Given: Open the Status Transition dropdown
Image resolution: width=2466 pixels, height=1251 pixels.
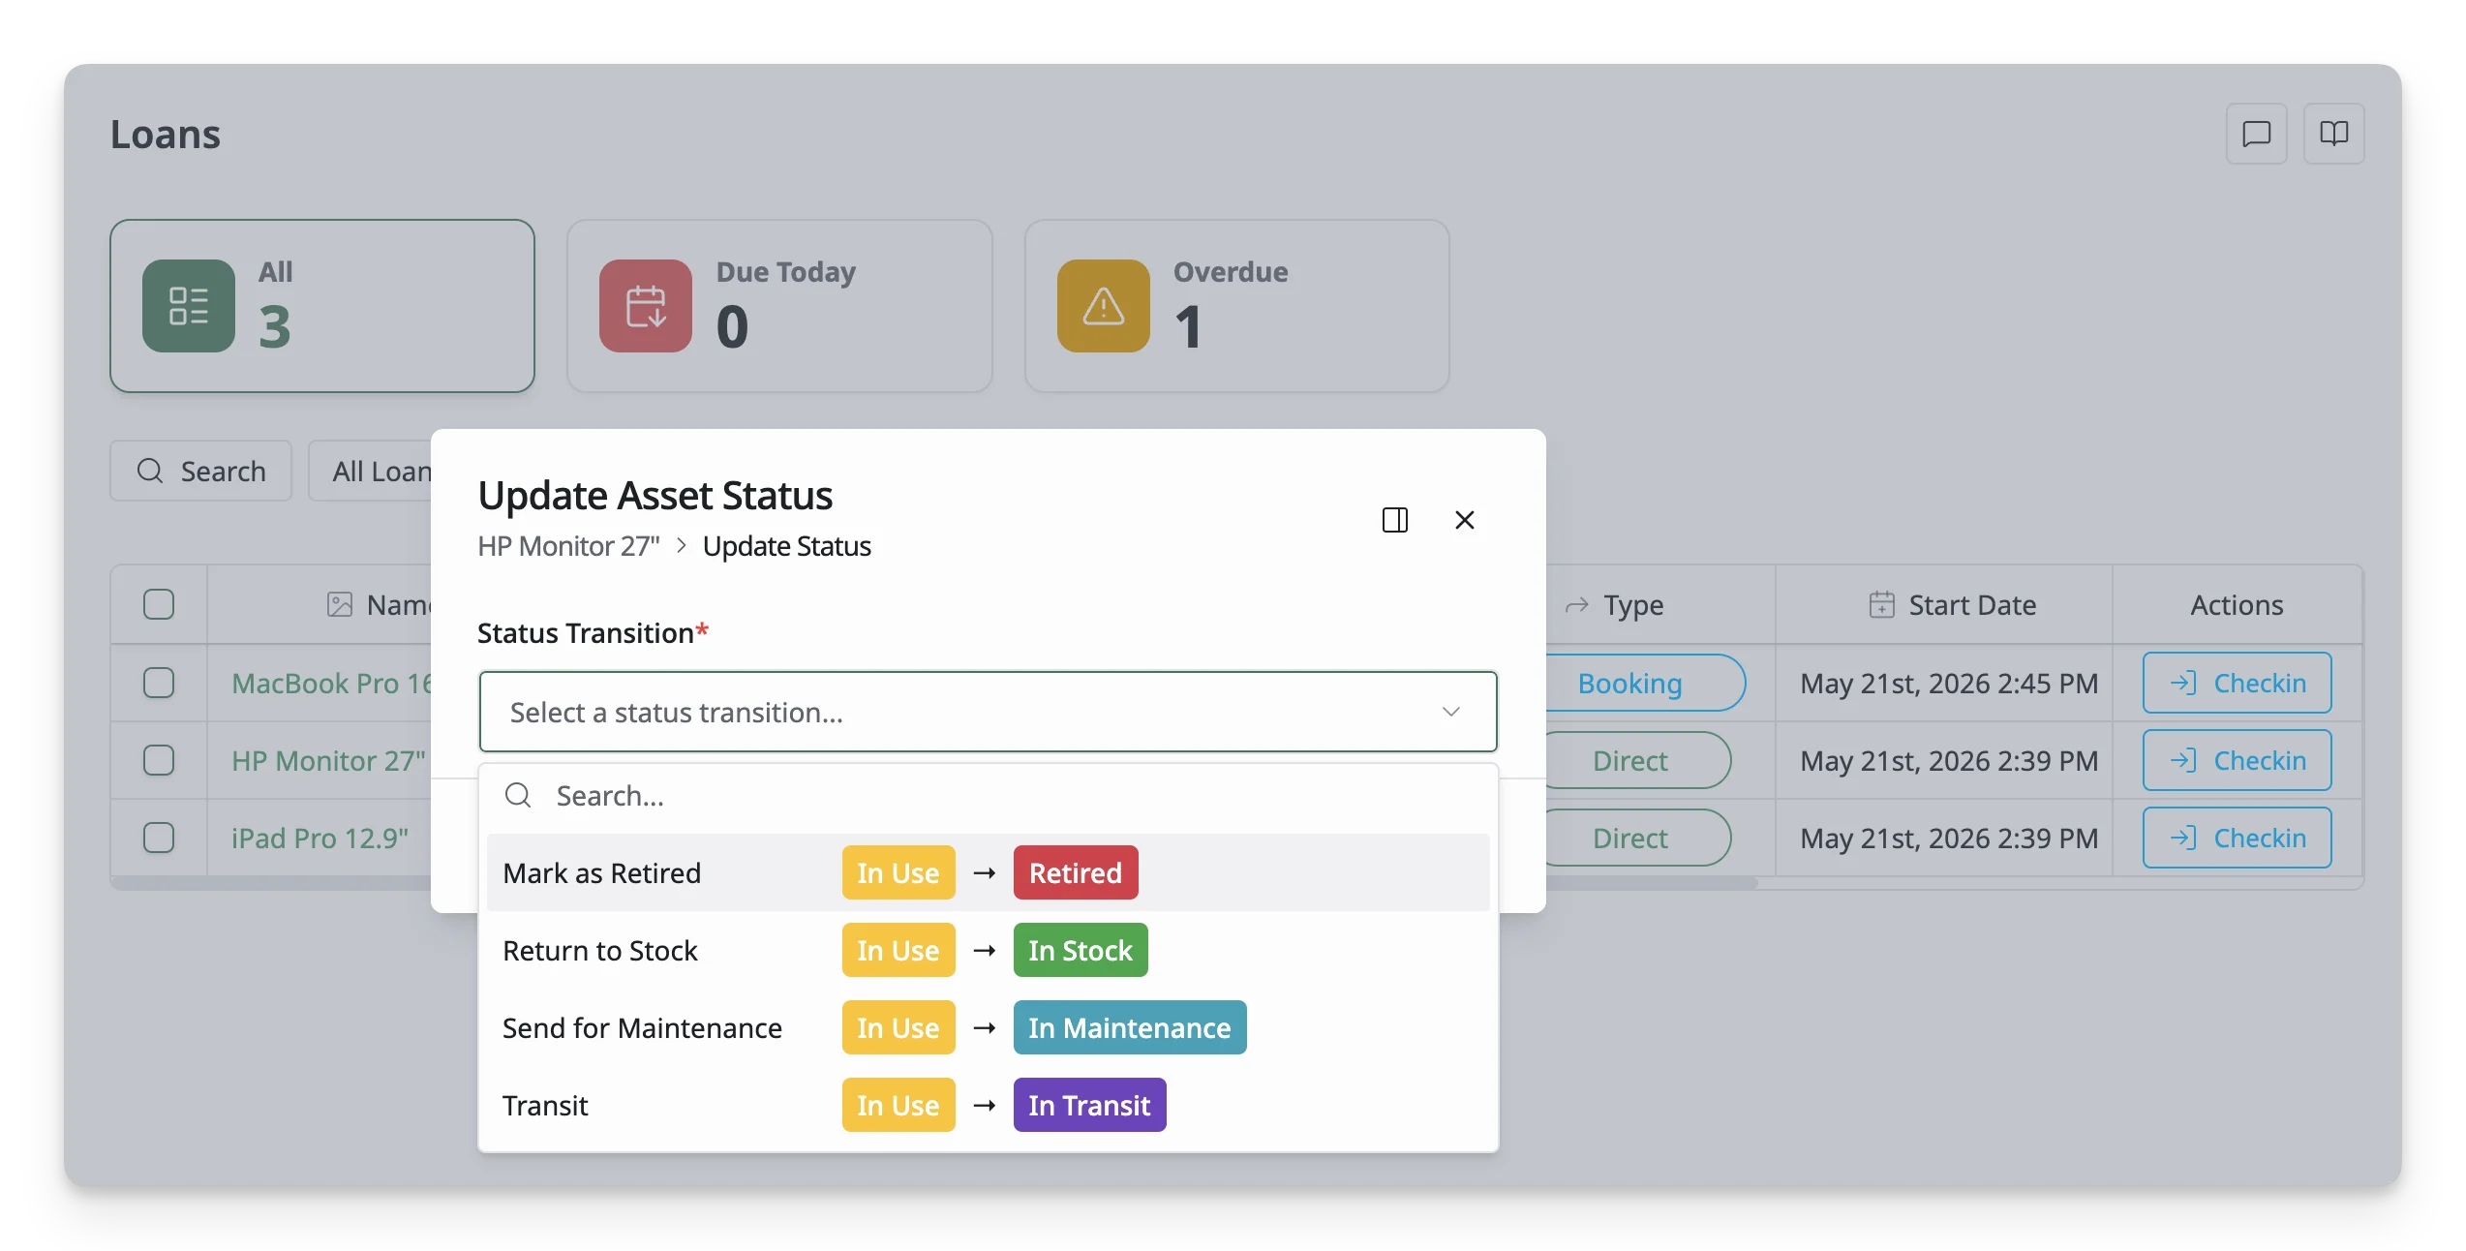Looking at the screenshot, I should (988, 712).
